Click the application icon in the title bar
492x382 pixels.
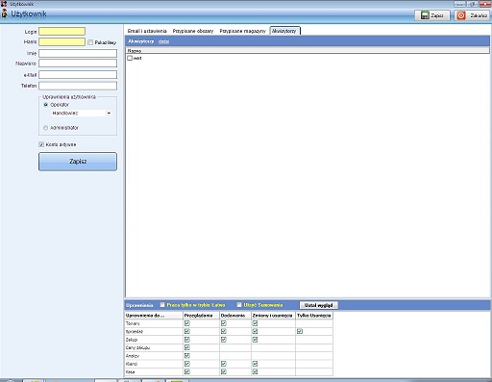[x=4, y=4]
